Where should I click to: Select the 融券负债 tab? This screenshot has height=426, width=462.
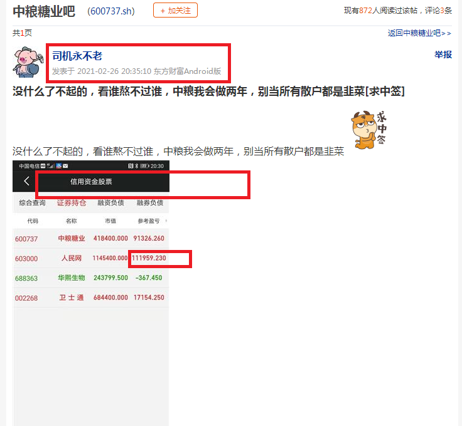149,202
